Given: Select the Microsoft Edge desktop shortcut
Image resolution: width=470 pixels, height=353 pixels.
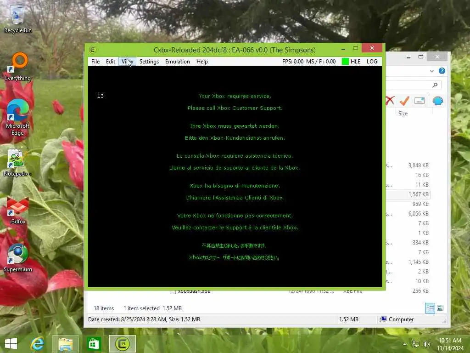Looking at the screenshot, I should tap(18, 117).
